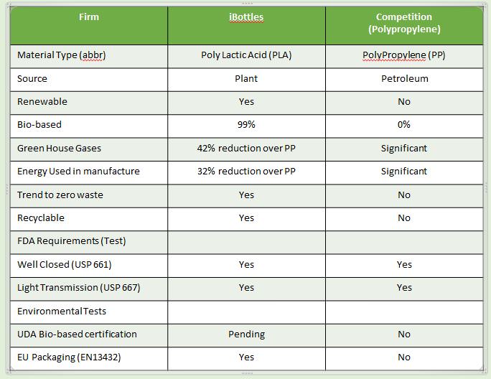
Task: Click the misspelled iBottles header text
Action: [x=246, y=17]
